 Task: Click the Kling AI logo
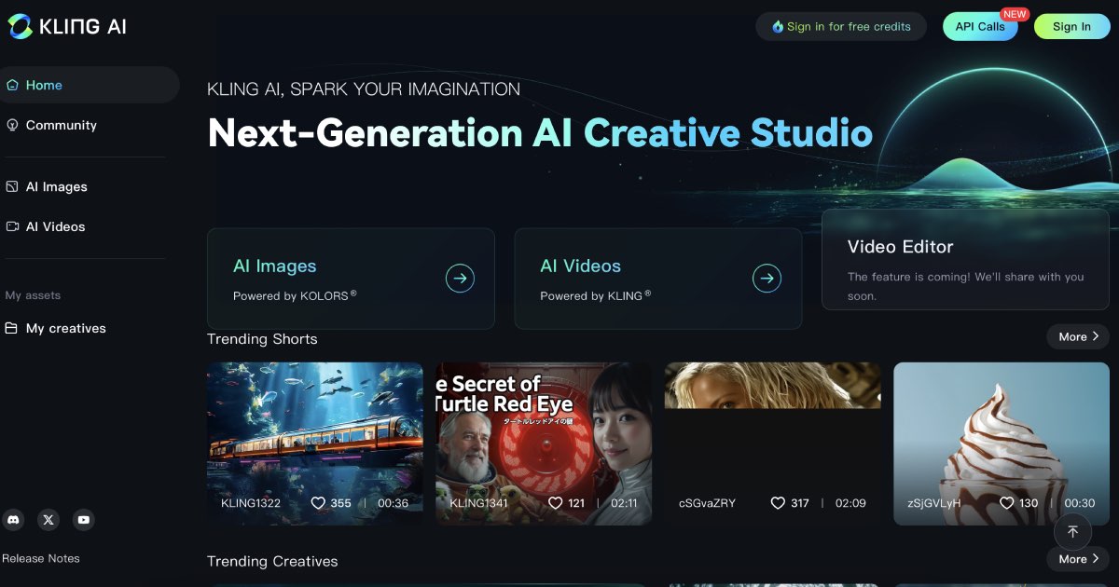pos(67,26)
